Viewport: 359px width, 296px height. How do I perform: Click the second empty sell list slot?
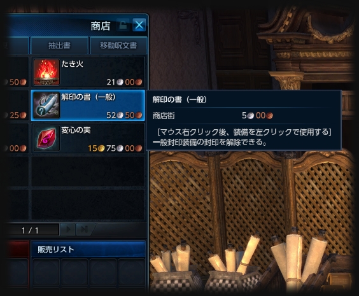coord(74,272)
